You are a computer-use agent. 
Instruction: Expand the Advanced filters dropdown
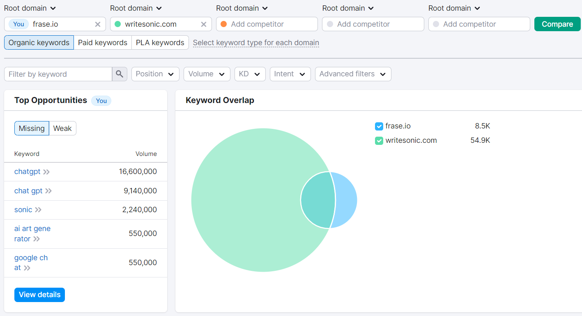click(353, 74)
